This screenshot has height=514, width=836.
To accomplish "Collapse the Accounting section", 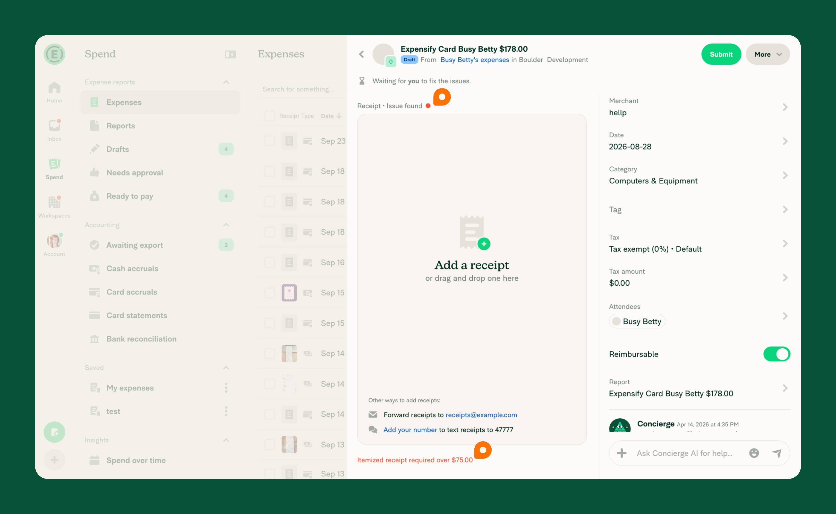I will (226, 225).
